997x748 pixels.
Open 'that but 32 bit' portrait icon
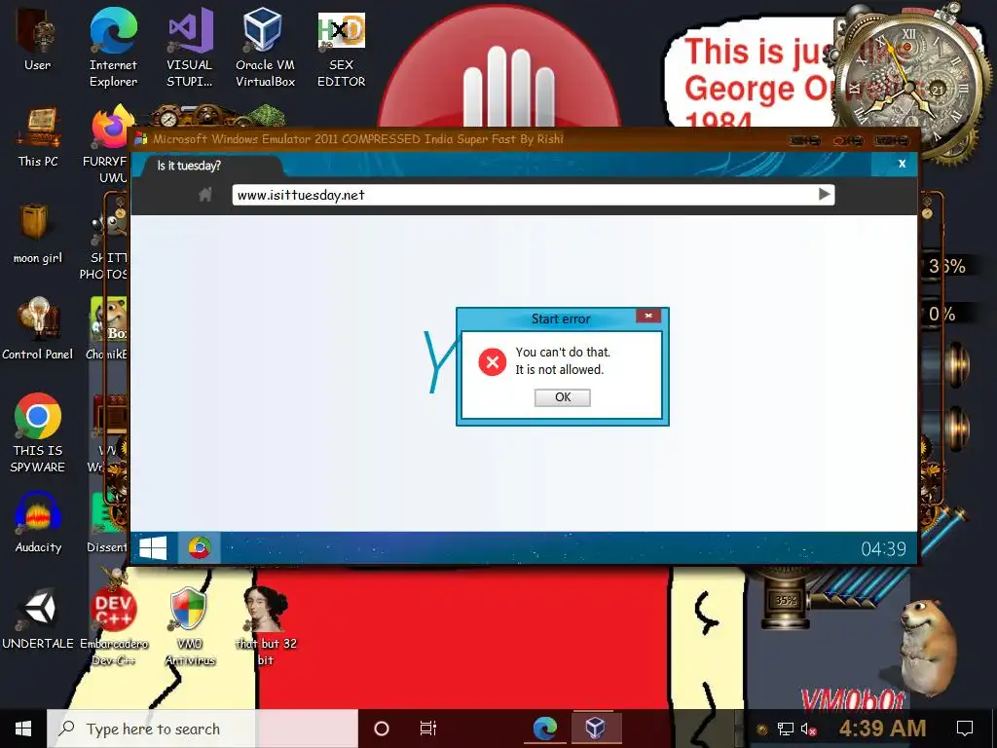[265, 626]
